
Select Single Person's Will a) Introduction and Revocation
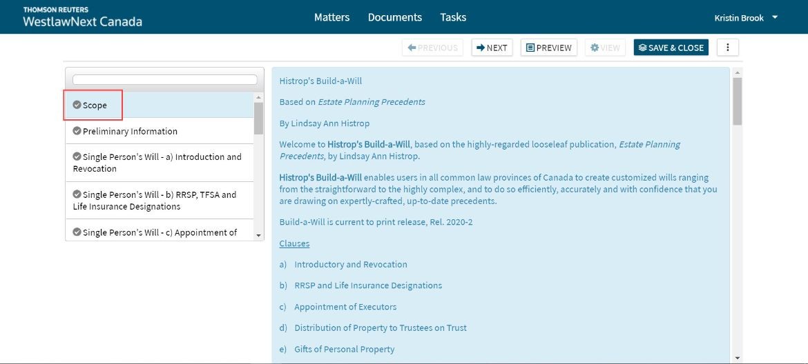160,163
